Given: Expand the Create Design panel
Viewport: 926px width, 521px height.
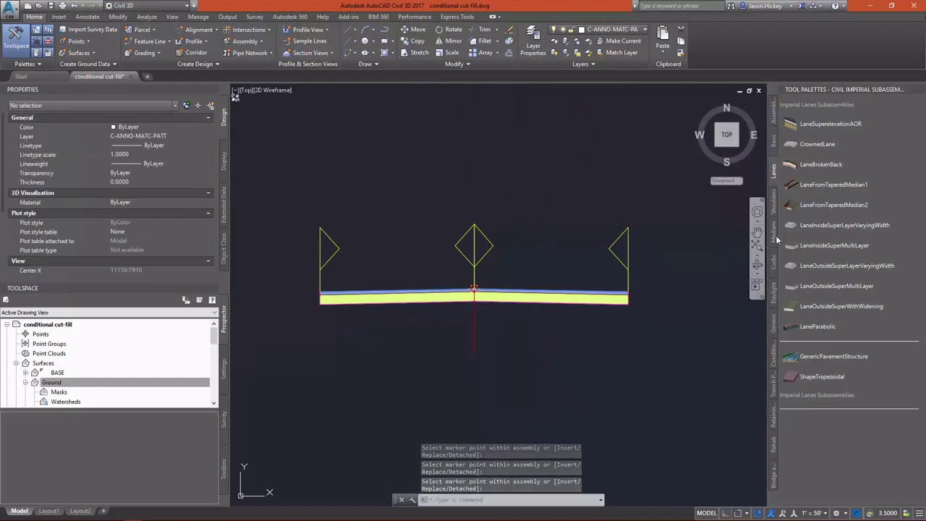Looking at the screenshot, I should click(x=197, y=64).
